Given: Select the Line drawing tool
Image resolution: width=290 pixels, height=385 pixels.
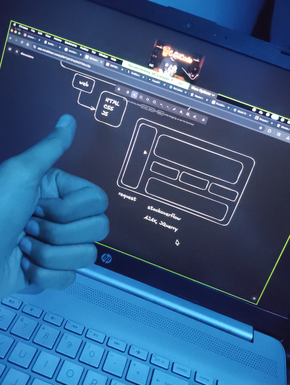Looking at the screenshot, I should [x=167, y=107].
